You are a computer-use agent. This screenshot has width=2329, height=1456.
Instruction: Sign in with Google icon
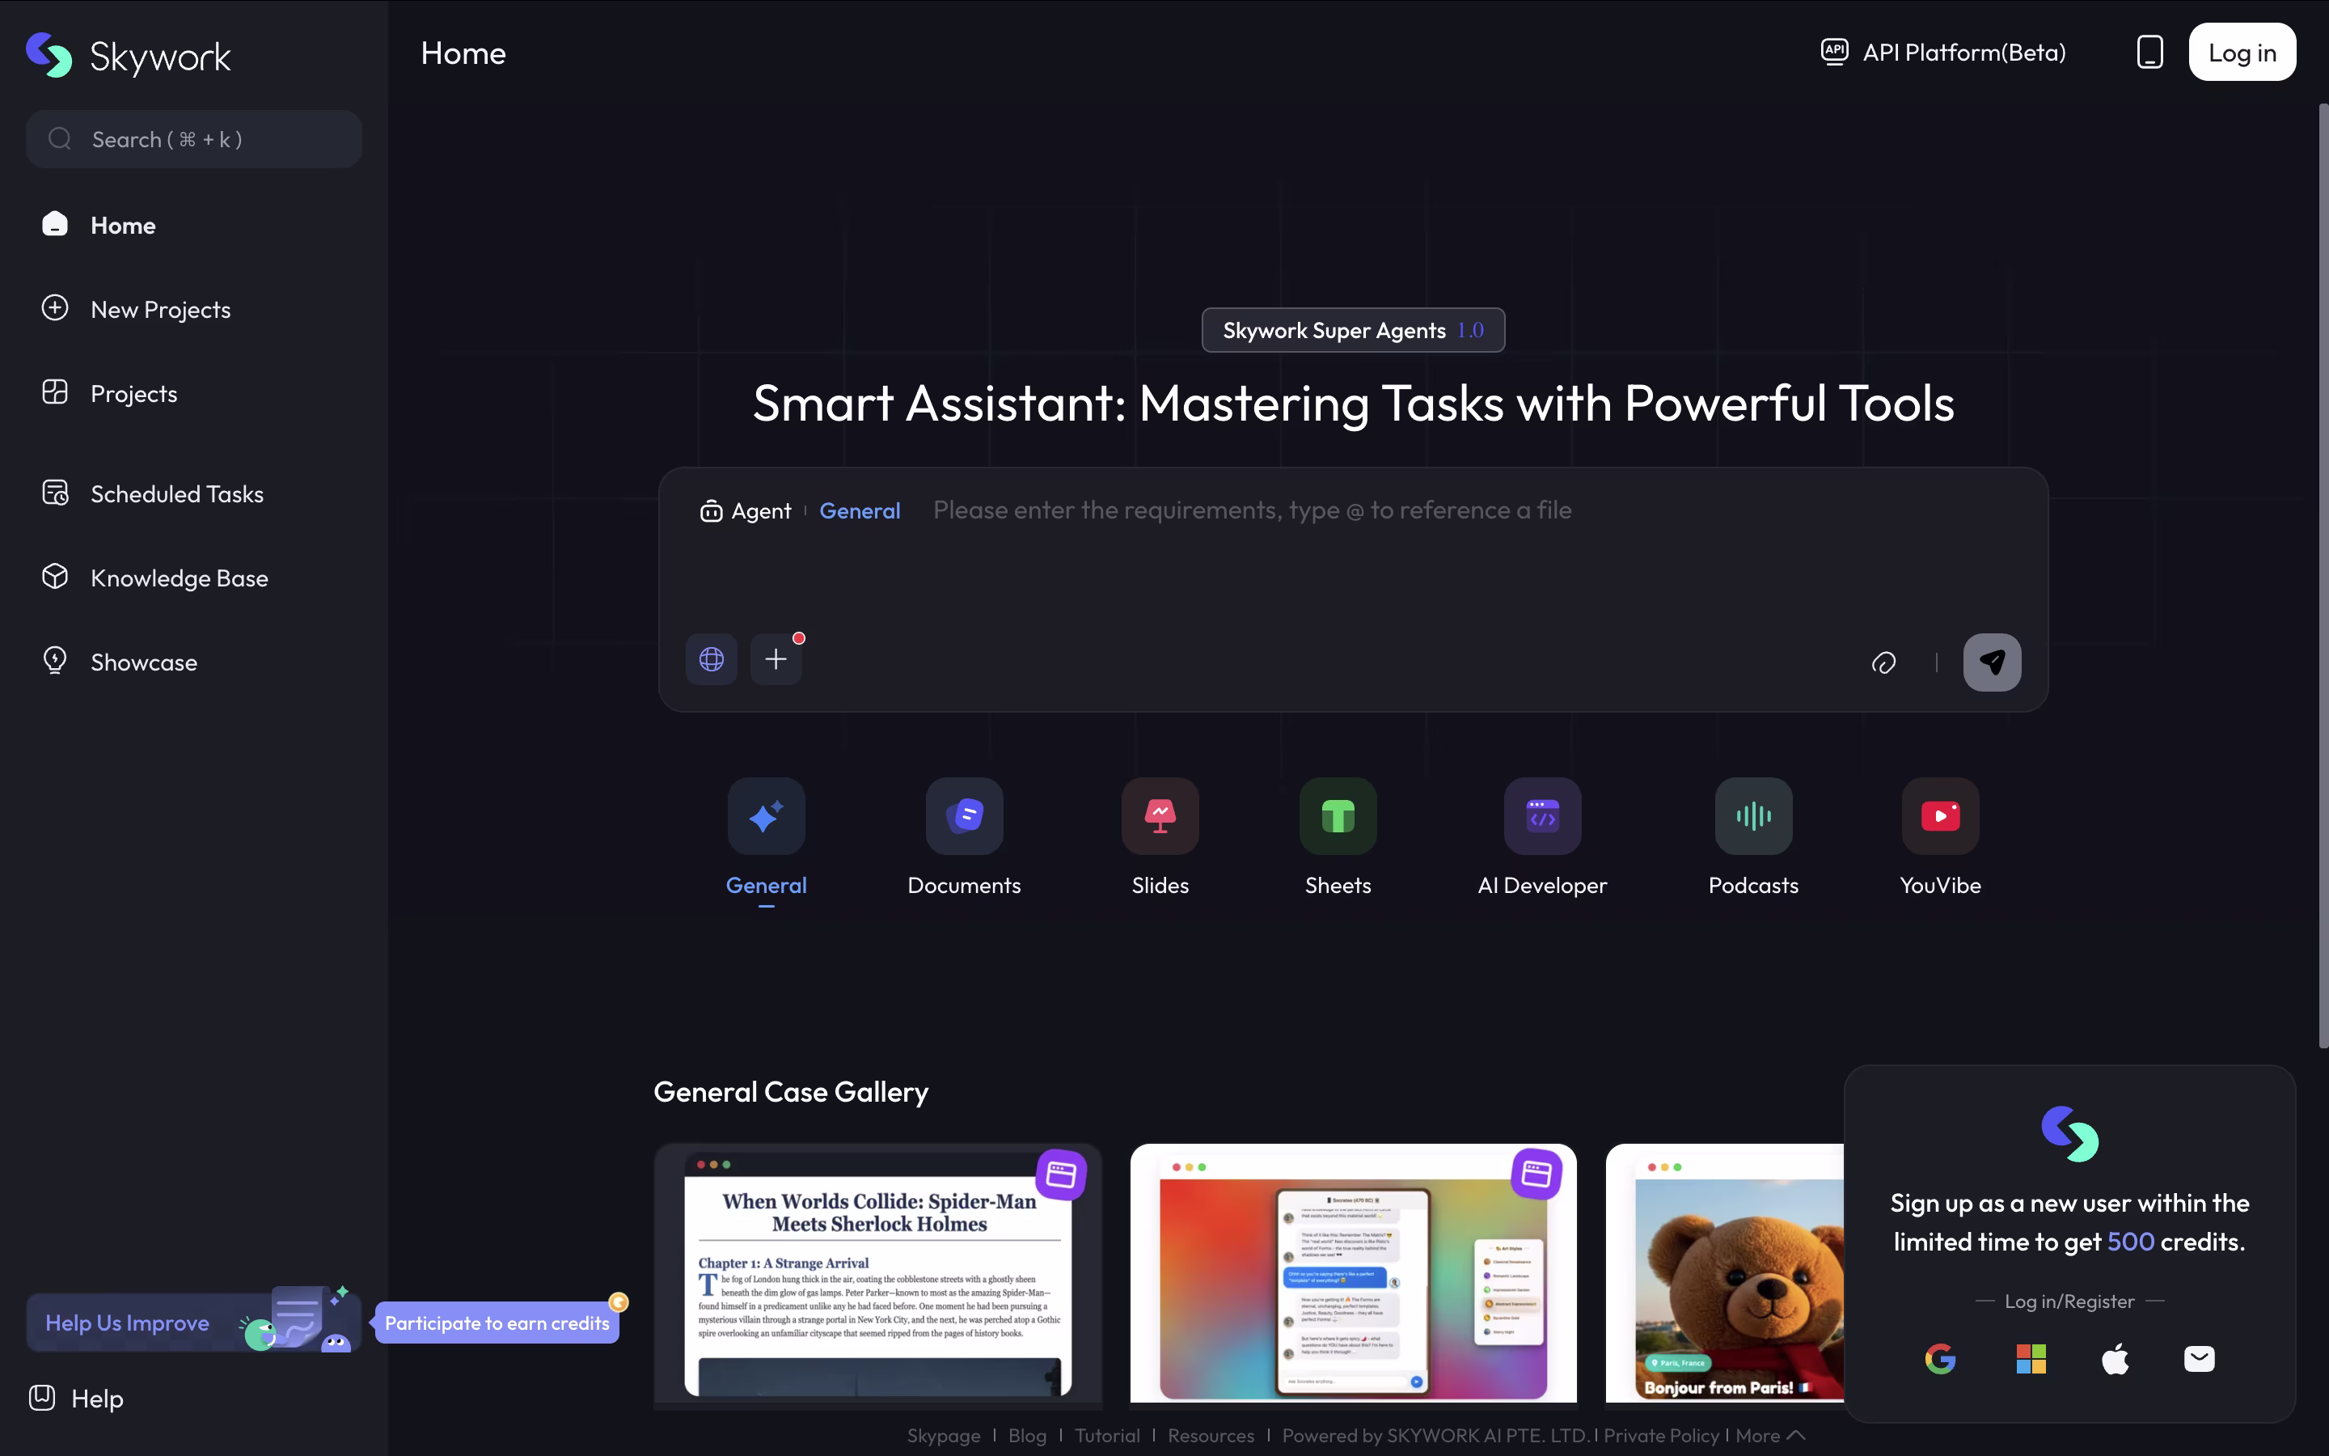pos(1940,1359)
